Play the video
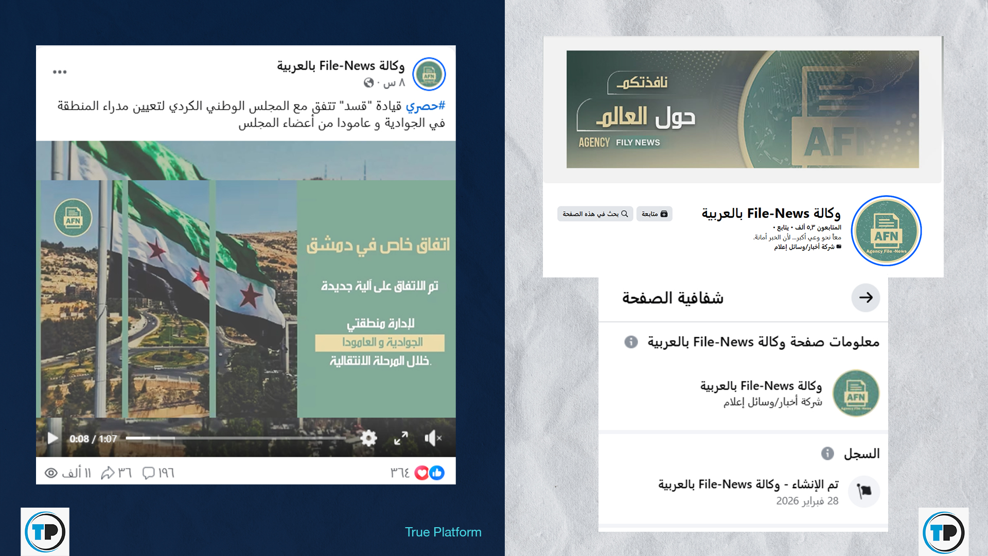Viewport: 988px width, 556px height. 52,438
